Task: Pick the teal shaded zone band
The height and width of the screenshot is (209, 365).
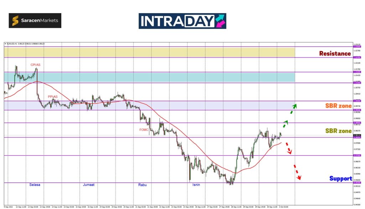Action: click(x=150, y=77)
